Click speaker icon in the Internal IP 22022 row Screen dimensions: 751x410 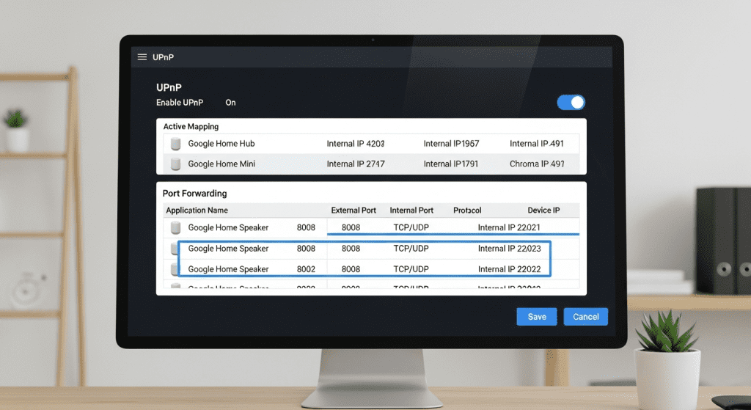click(176, 269)
